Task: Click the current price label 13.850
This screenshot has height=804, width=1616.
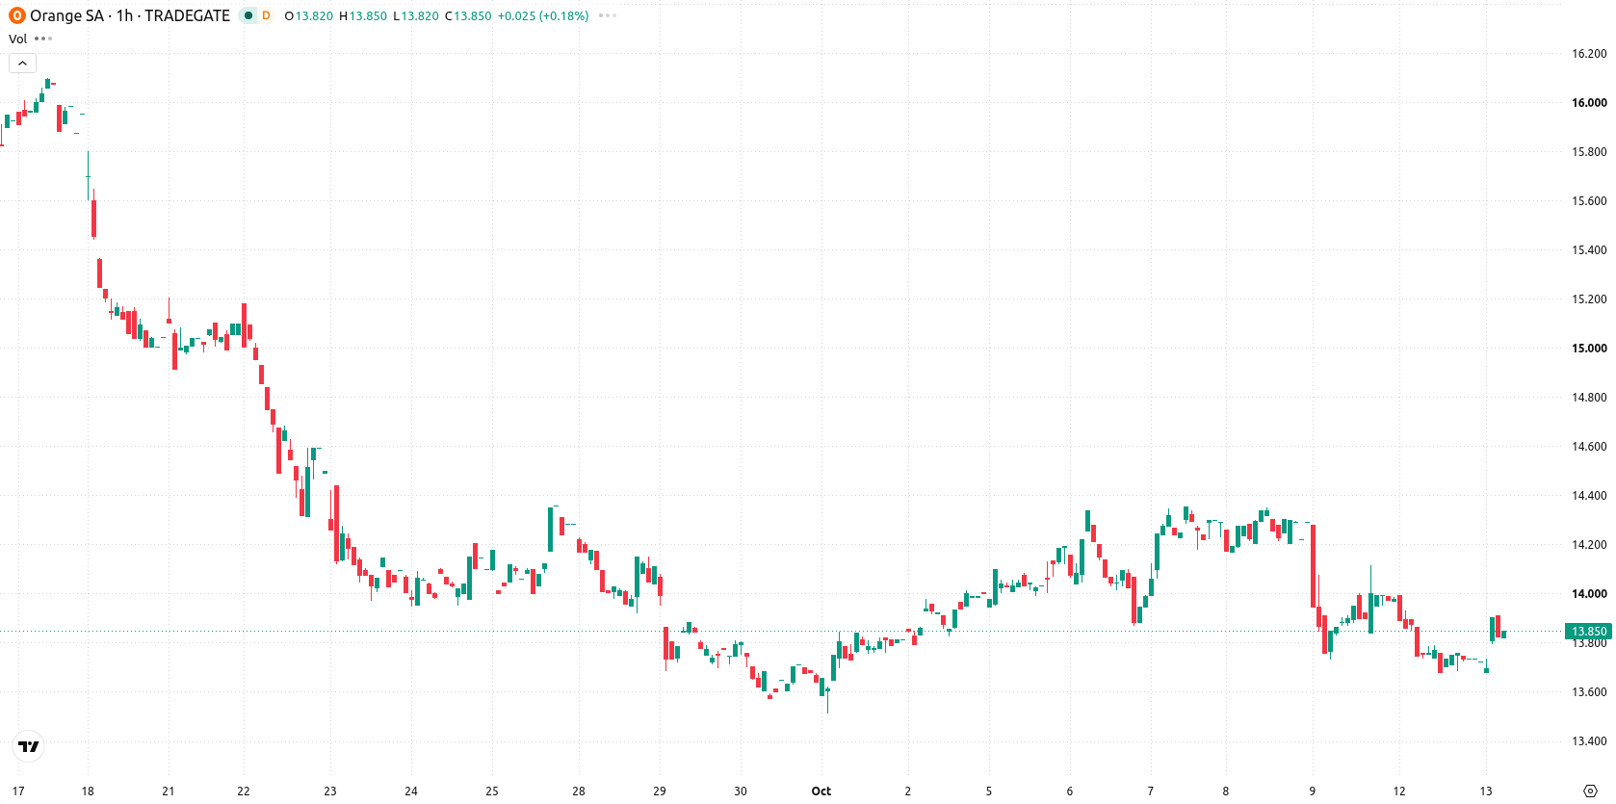Action: pyautogui.click(x=1589, y=632)
